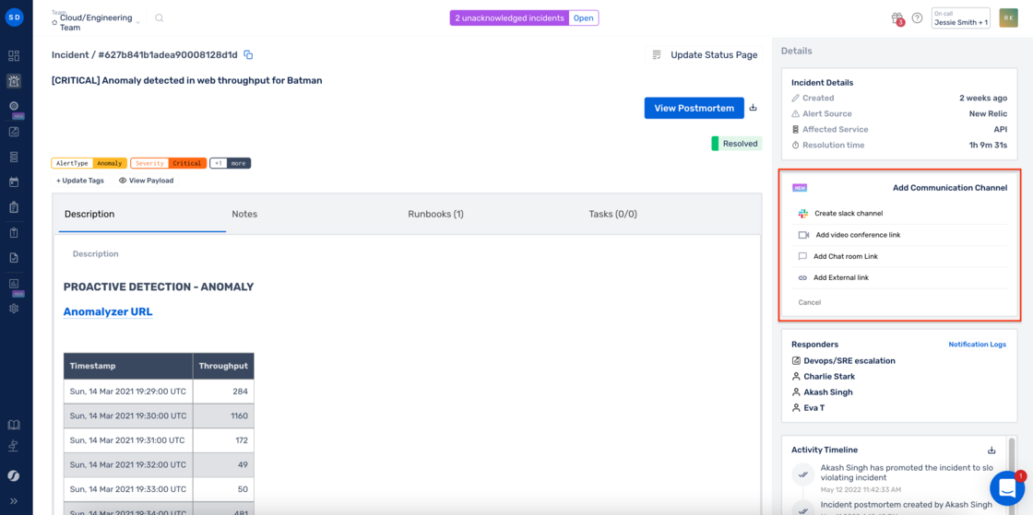Click the AlertType Anomaly tag

89,163
